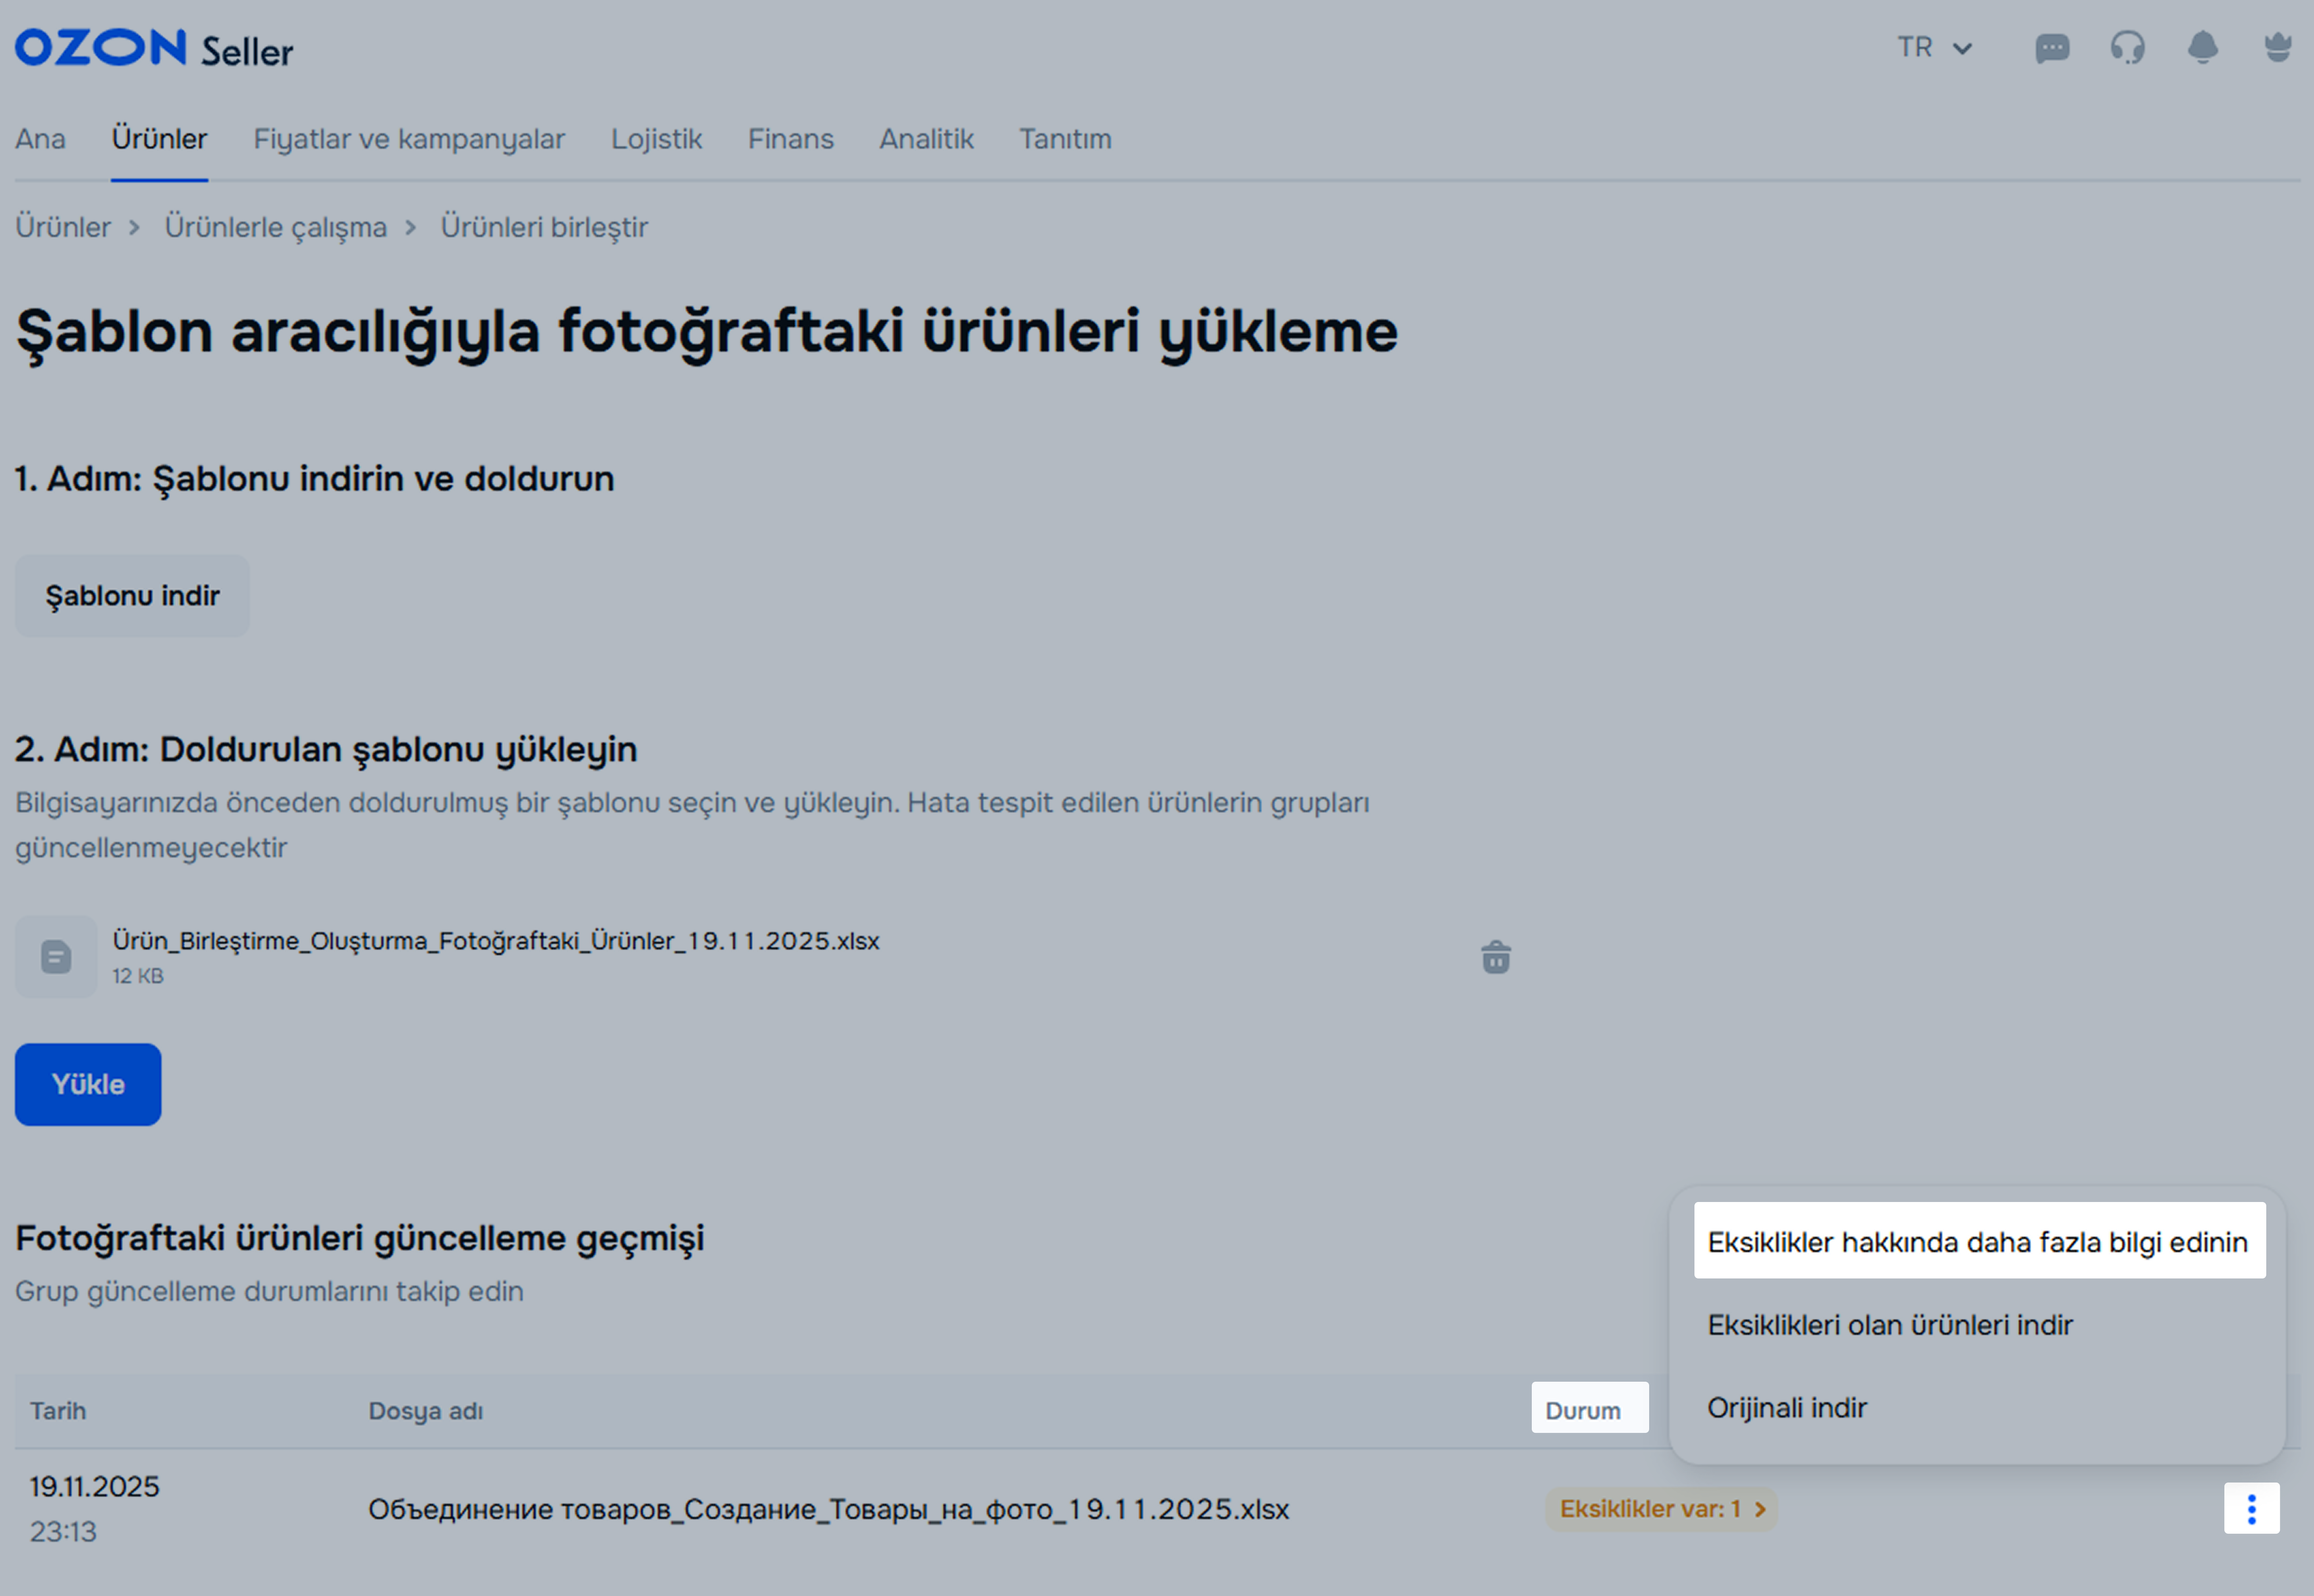Viewport: 2314px width, 1596px height.
Task: Expand the TR language dropdown
Action: point(1934,48)
